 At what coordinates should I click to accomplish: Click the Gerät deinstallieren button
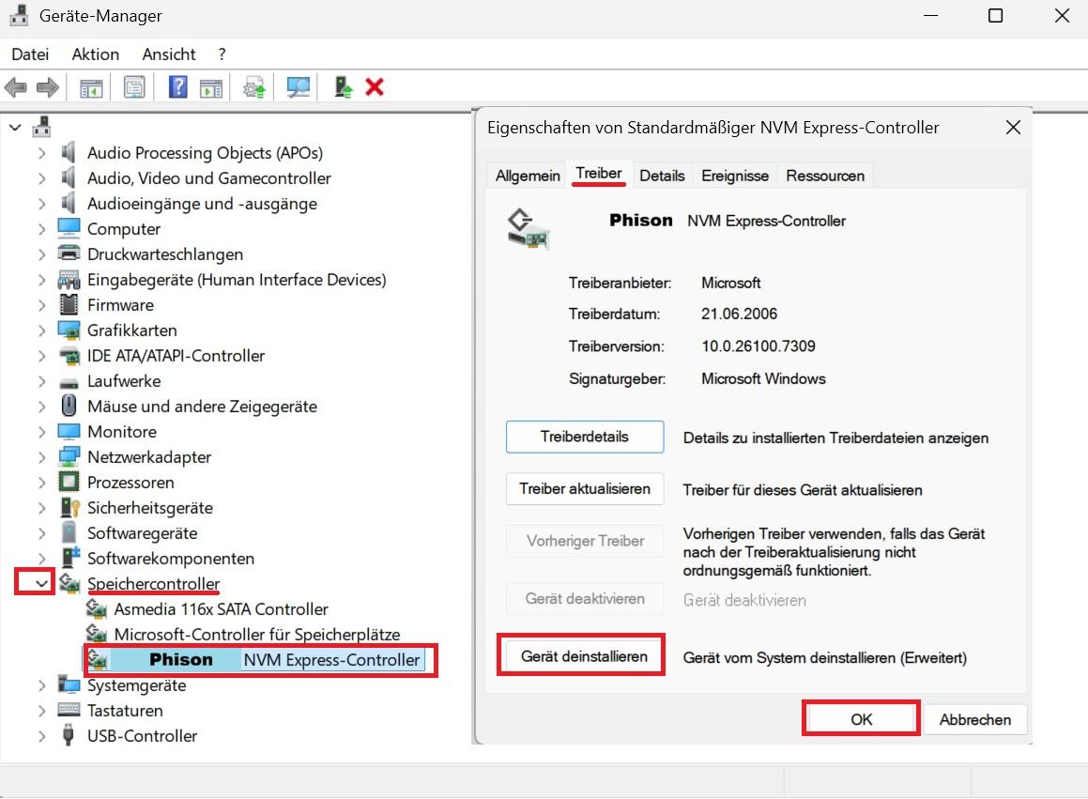click(584, 656)
